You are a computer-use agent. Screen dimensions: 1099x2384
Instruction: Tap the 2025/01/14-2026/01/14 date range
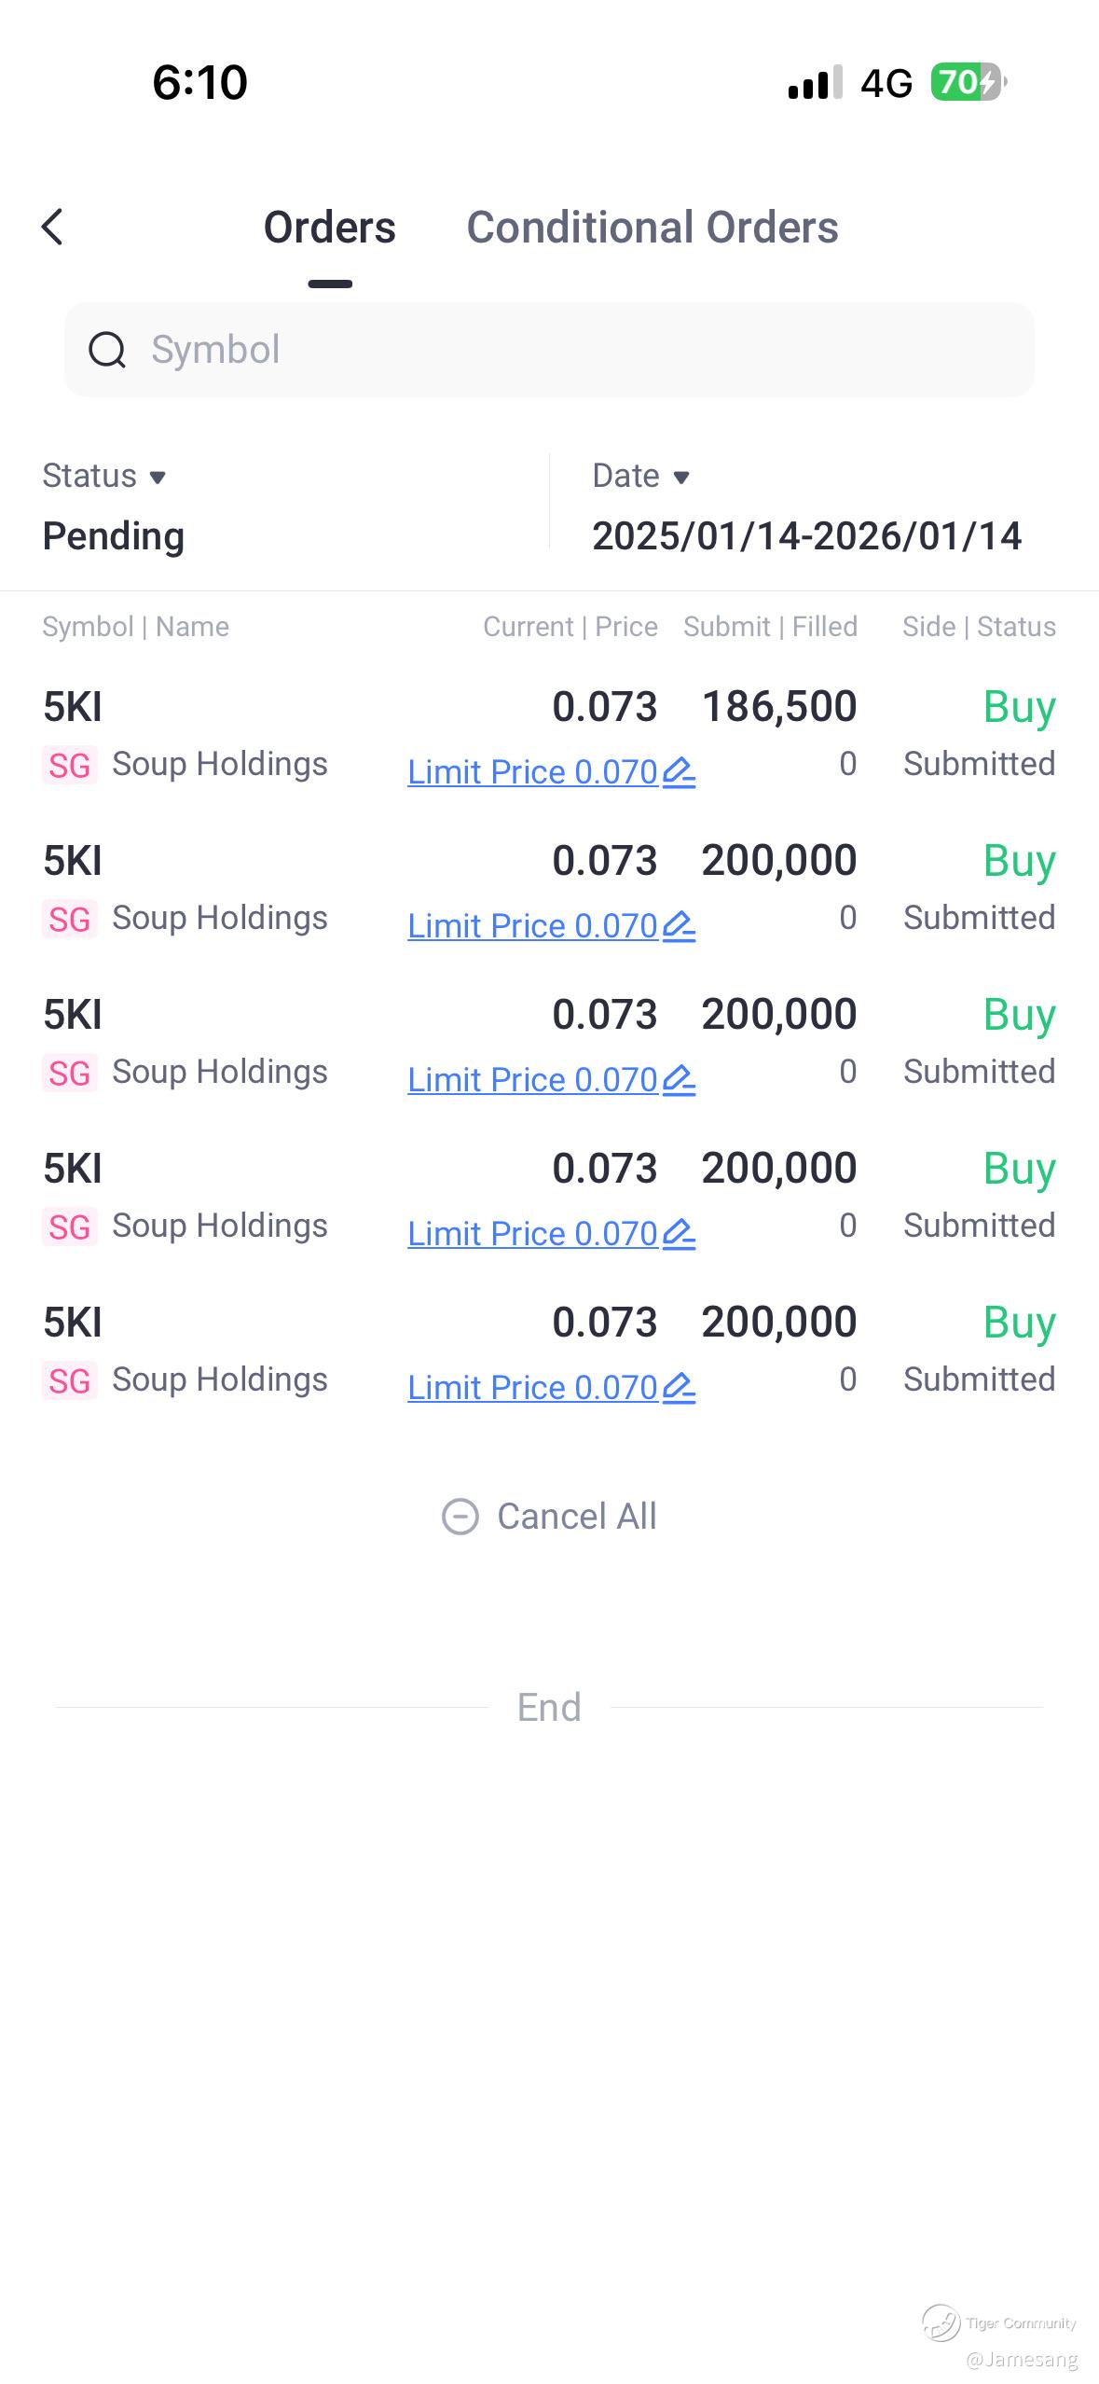click(806, 536)
